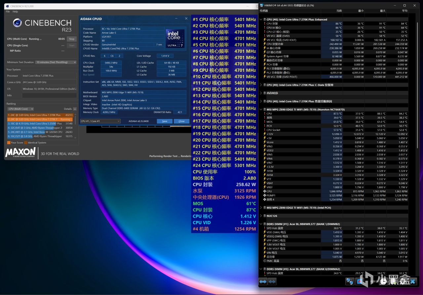
Task: Click the VR VCC 电流 icon in HWiNFO
Action: point(264,40)
